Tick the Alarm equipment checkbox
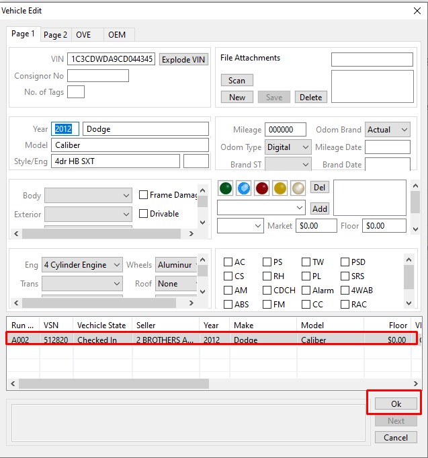 pos(306,291)
